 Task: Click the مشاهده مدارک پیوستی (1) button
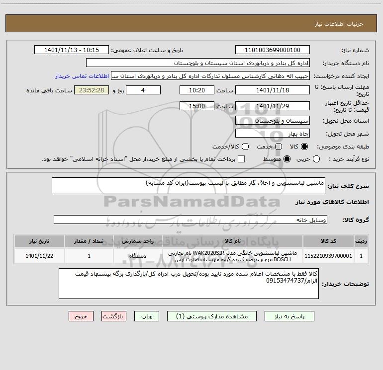212,316
